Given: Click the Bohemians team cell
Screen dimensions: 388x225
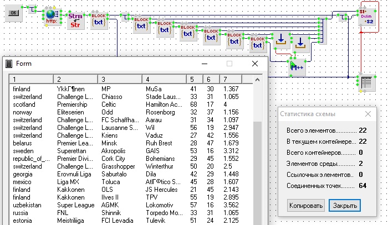Looking at the screenshot, I should 160,159.
